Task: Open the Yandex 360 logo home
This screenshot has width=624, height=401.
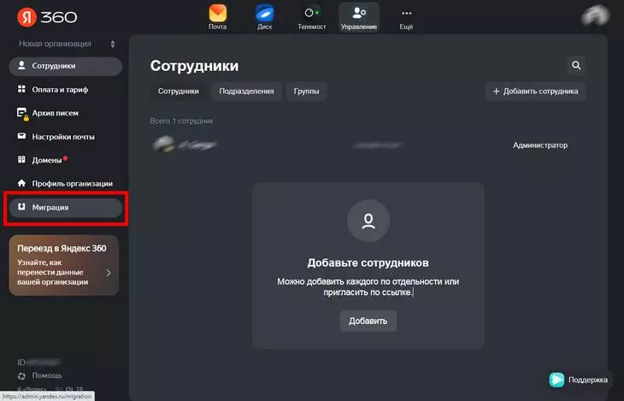Action: [x=47, y=17]
